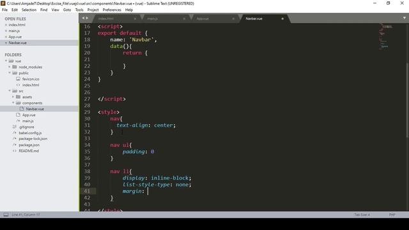This screenshot has width=409, height=230.
Task: Close main.js in Open Files
Action: (6, 31)
